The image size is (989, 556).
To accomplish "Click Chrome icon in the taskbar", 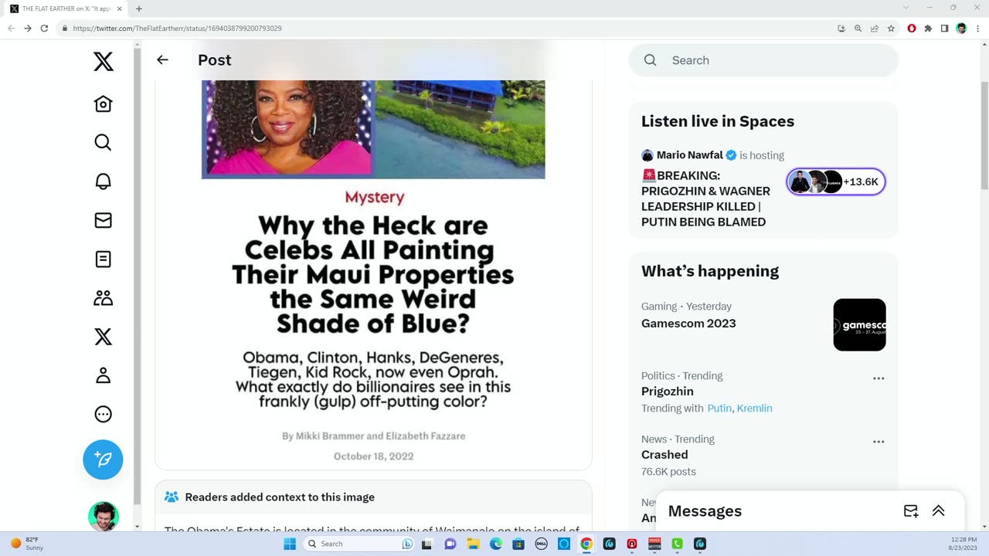I will [586, 544].
